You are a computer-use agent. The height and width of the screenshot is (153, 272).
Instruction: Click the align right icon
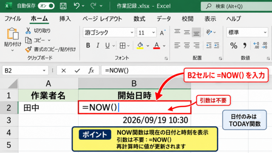pyautogui.click(x=196, y=45)
